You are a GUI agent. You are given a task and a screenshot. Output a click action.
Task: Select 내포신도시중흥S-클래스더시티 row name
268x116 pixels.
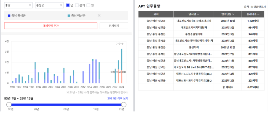[194, 21]
